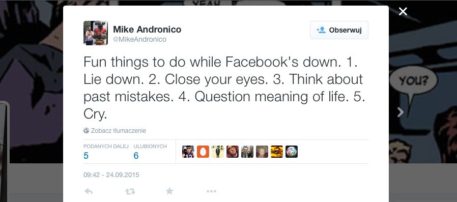Click the 09:42 - 24.09.2015 timestamp
The height and width of the screenshot is (202, 457).
pos(111,175)
